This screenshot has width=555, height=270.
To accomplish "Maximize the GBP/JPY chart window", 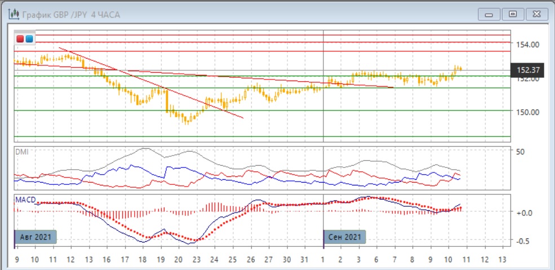I will [513, 14].
